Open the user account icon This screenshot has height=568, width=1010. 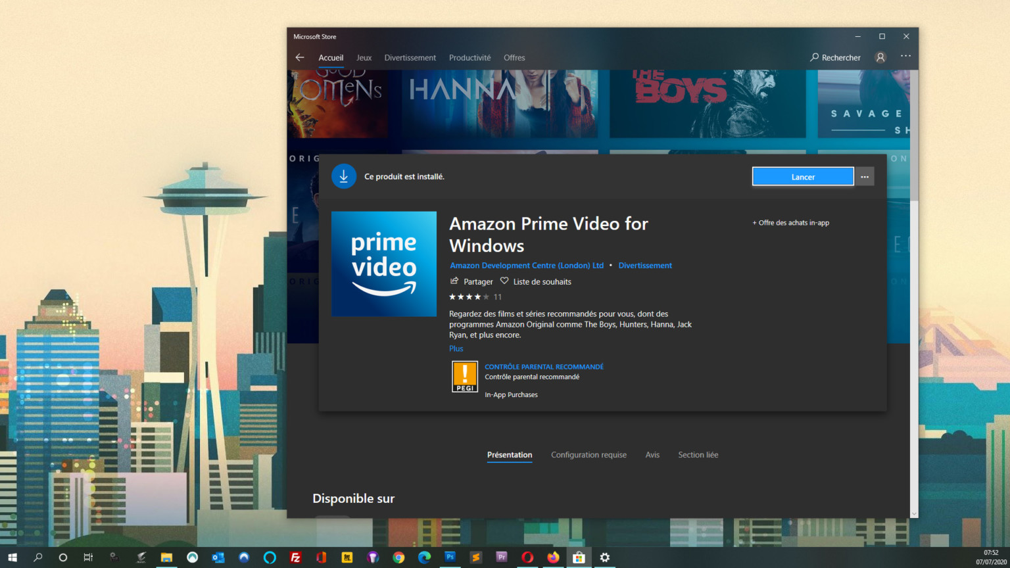point(880,57)
